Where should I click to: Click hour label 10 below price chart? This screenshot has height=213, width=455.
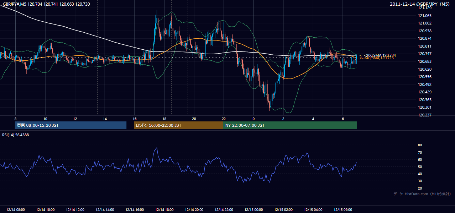click(45, 119)
